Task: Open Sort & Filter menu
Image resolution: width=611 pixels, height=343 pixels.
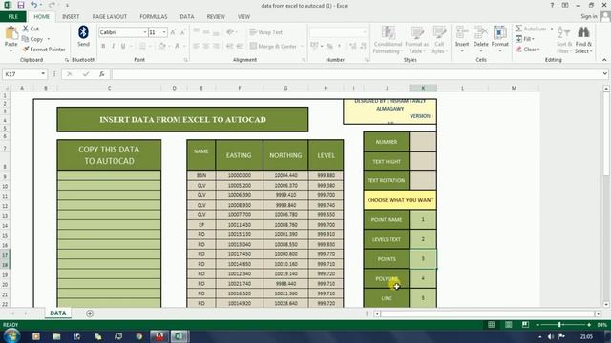Action: [x=564, y=40]
